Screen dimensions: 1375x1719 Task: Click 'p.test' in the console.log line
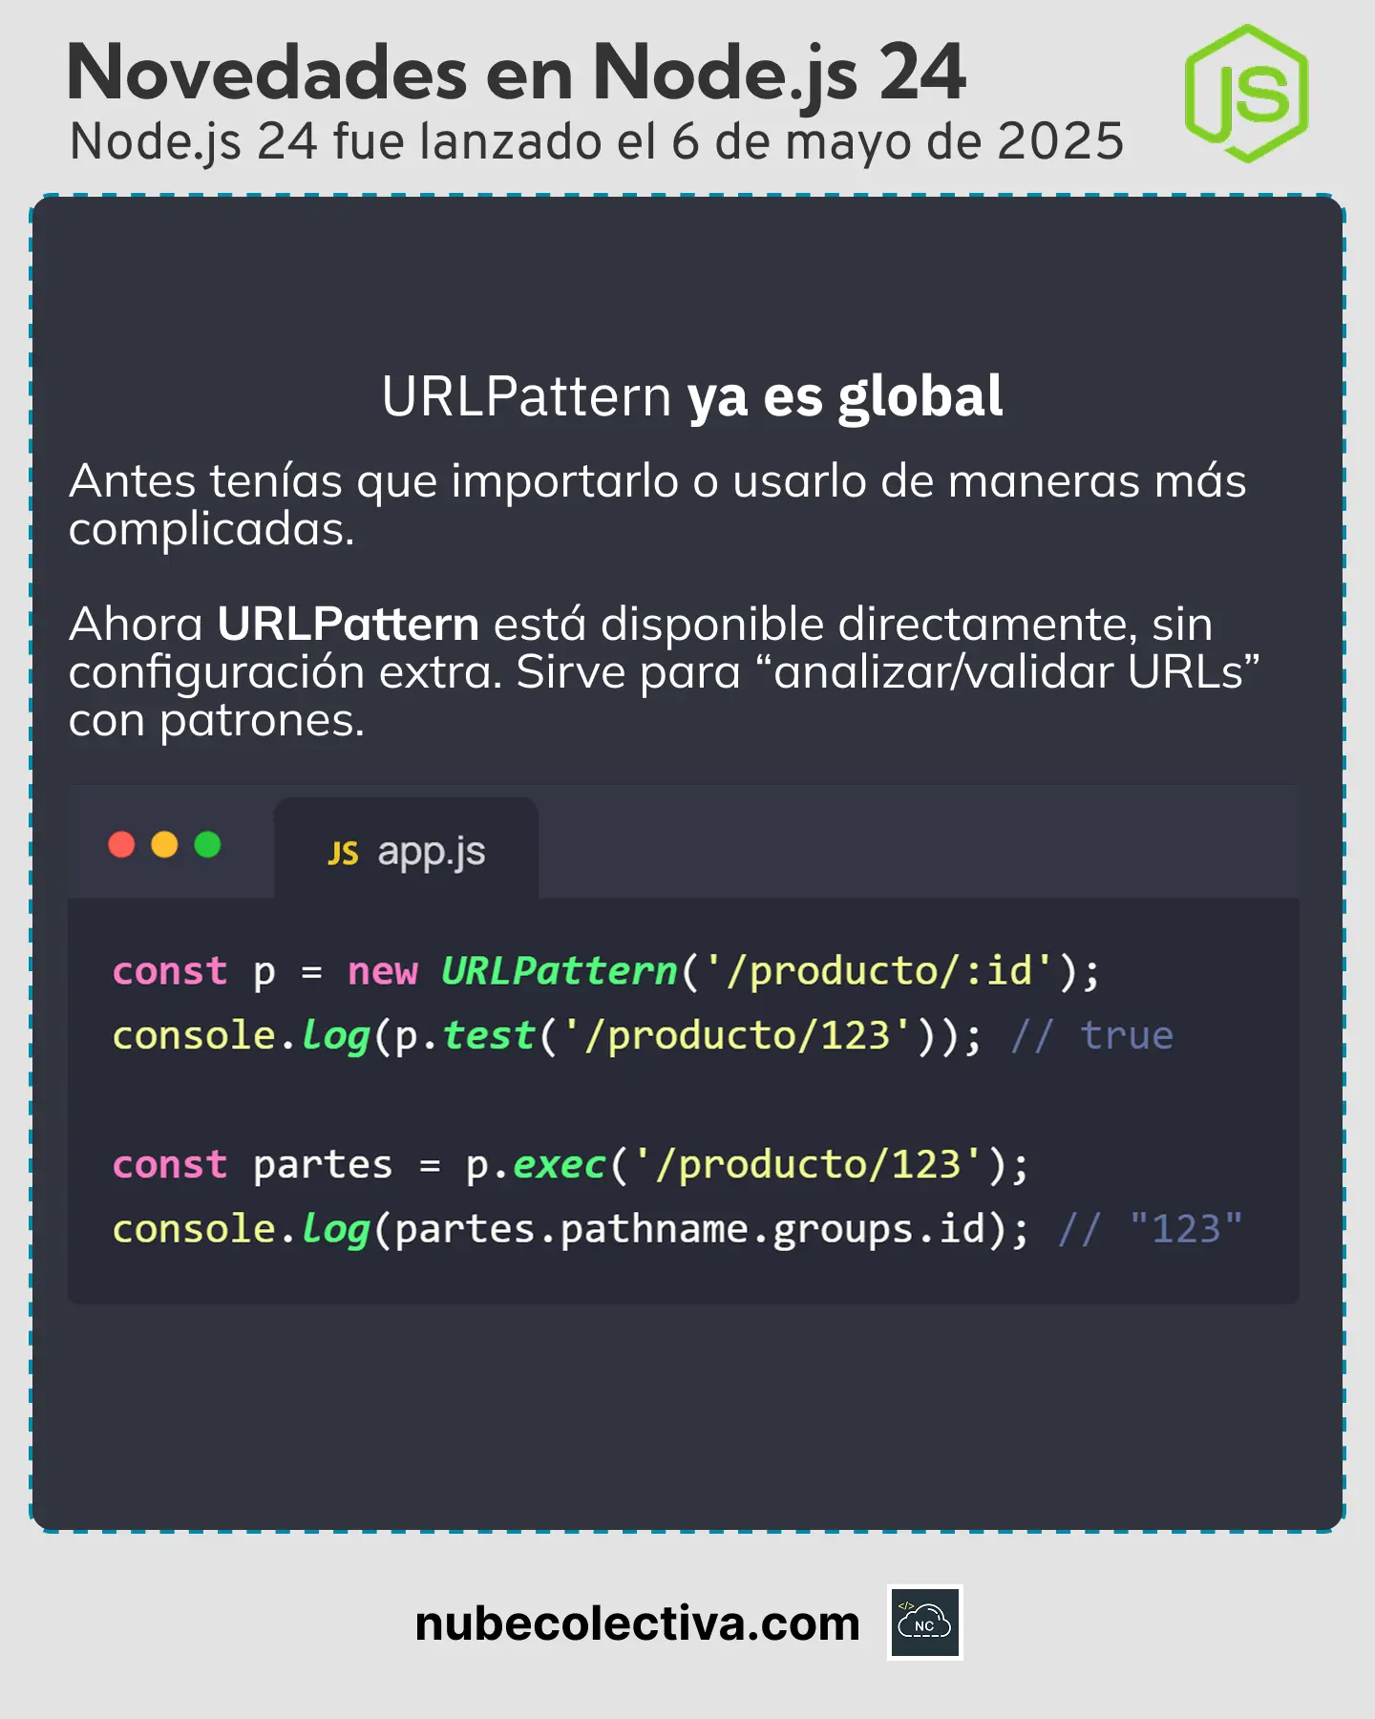[464, 1035]
